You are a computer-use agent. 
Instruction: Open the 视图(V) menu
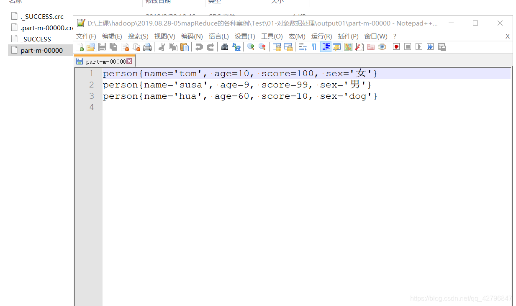tap(164, 36)
